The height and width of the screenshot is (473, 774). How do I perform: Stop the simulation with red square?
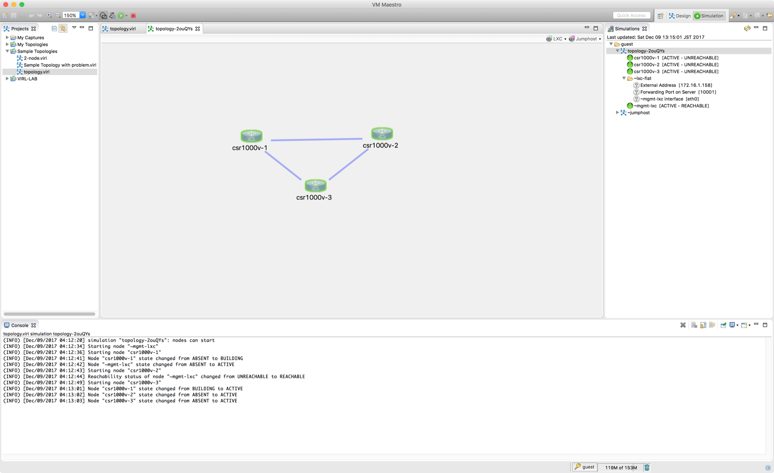pyautogui.click(x=133, y=16)
